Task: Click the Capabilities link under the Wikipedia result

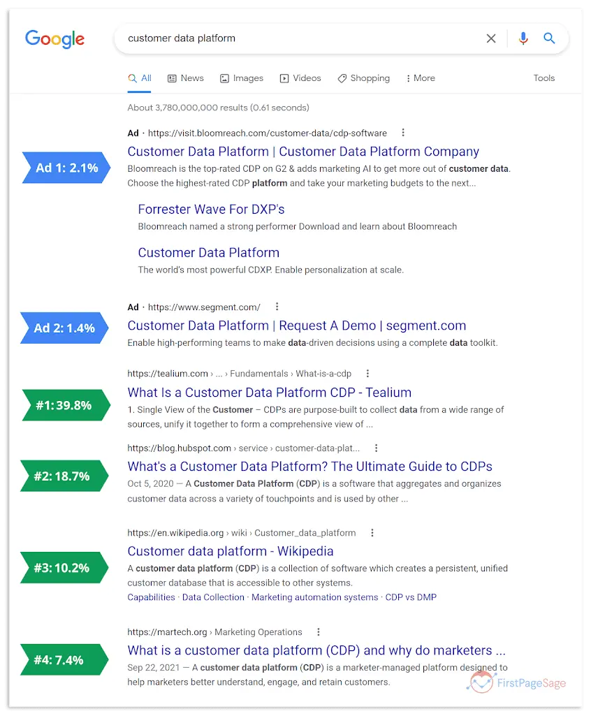Action: (x=151, y=597)
